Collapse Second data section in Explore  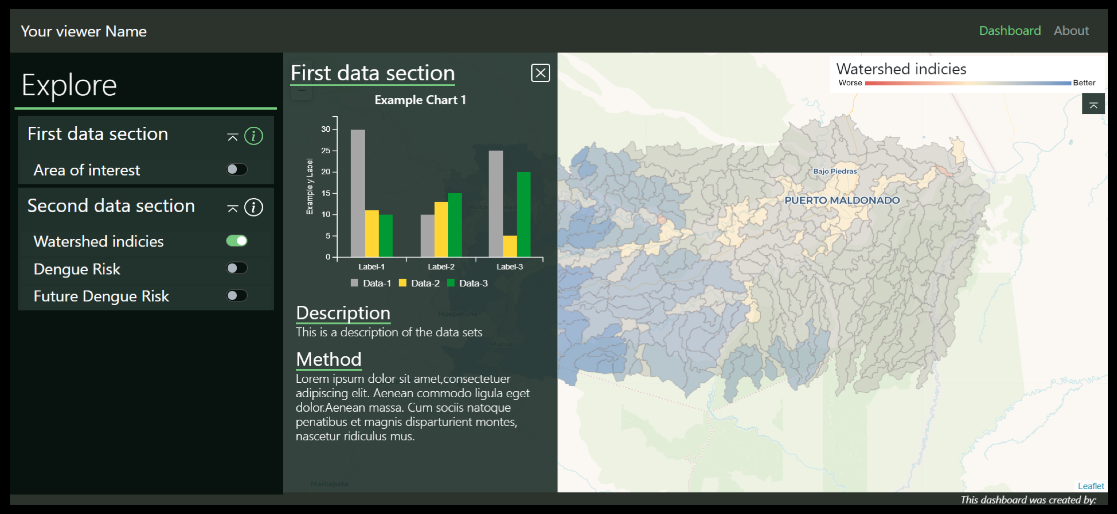[x=232, y=208]
